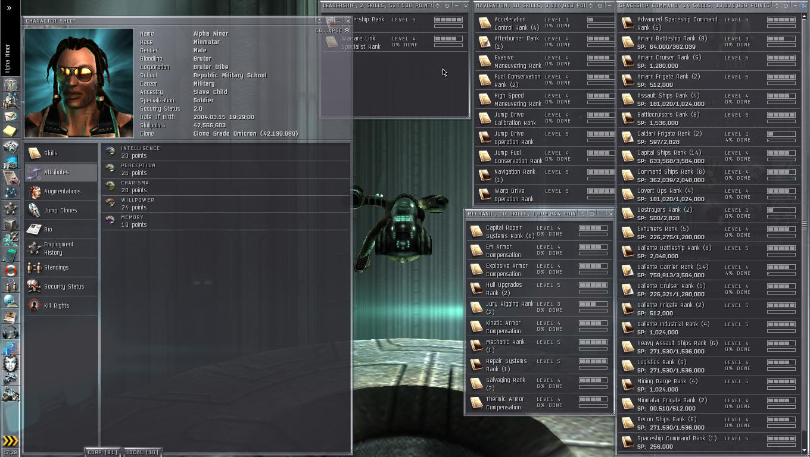View the Employment History tab
Image resolution: width=810 pixels, height=457 pixels.
click(61, 248)
